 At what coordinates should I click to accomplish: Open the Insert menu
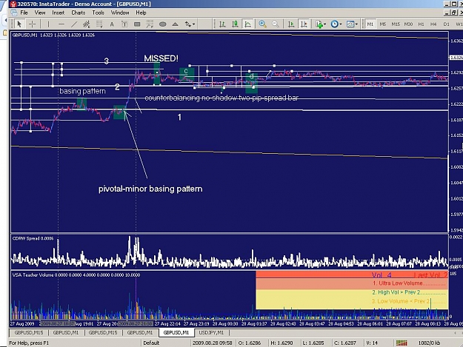(59, 13)
